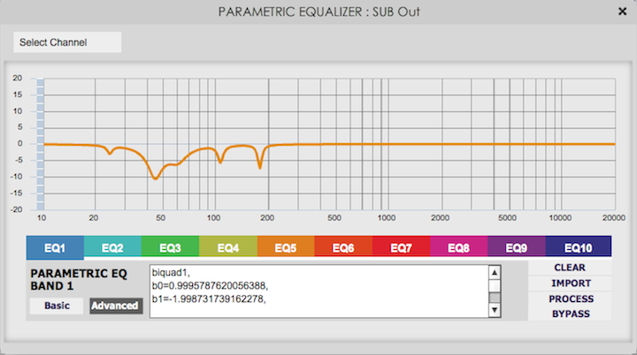The width and height of the screenshot is (637, 355).
Task: Close the Parametric Equalizer dialog
Action: [x=622, y=11]
